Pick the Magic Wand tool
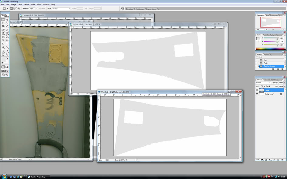Viewport: 287px width, 179px height. pyautogui.click(x=7, y=23)
